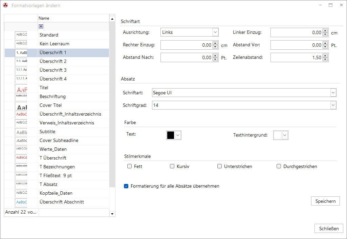Click the Schließen button
This screenshot has width=347, height=239.
[329, 229]
